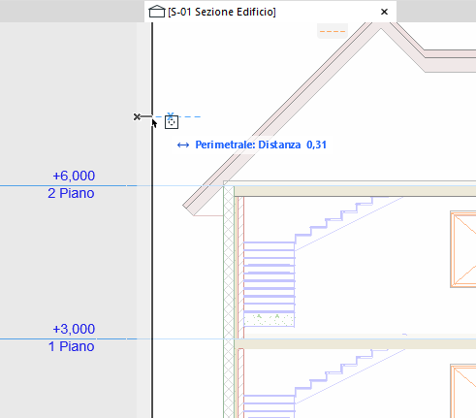476x418 pixels.
Task: Select the 2 Piano story label
Action: coord(71,193)
